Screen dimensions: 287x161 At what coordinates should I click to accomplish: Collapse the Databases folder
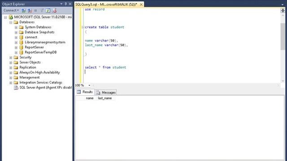click(11, 22)
